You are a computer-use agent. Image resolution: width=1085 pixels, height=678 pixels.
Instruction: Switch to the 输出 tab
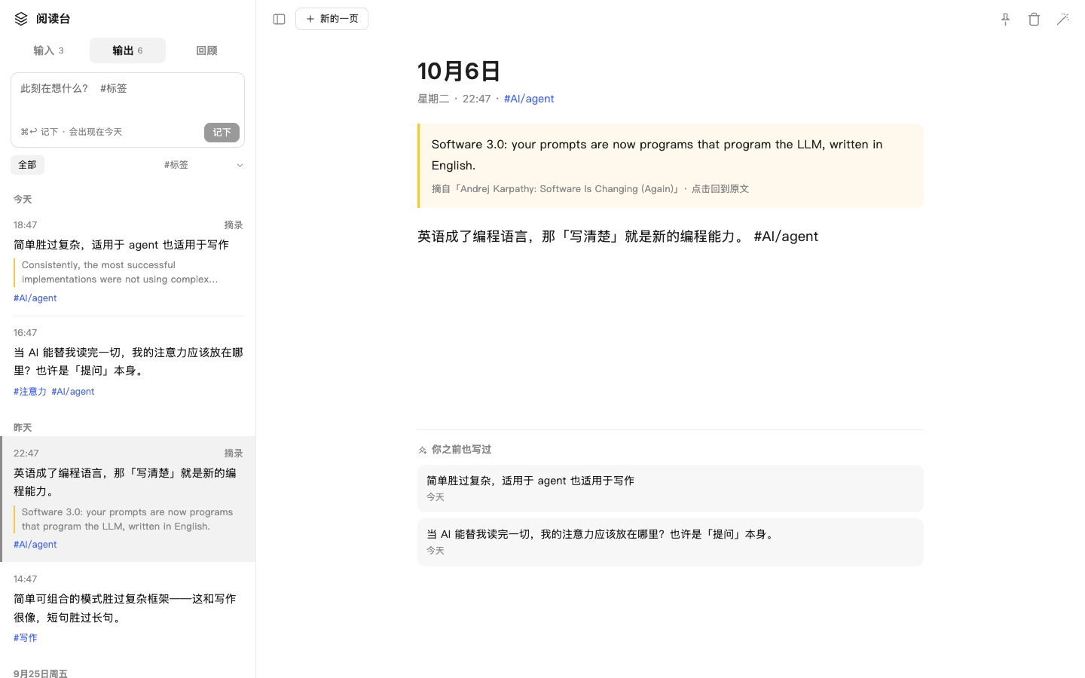pyautogui.click(x=127, y=50)
